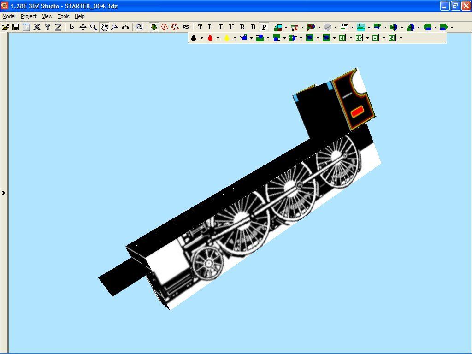Screen dimensions: 472x354
Task: Click the gray propeller disc icon
Action: pos(328,27)
